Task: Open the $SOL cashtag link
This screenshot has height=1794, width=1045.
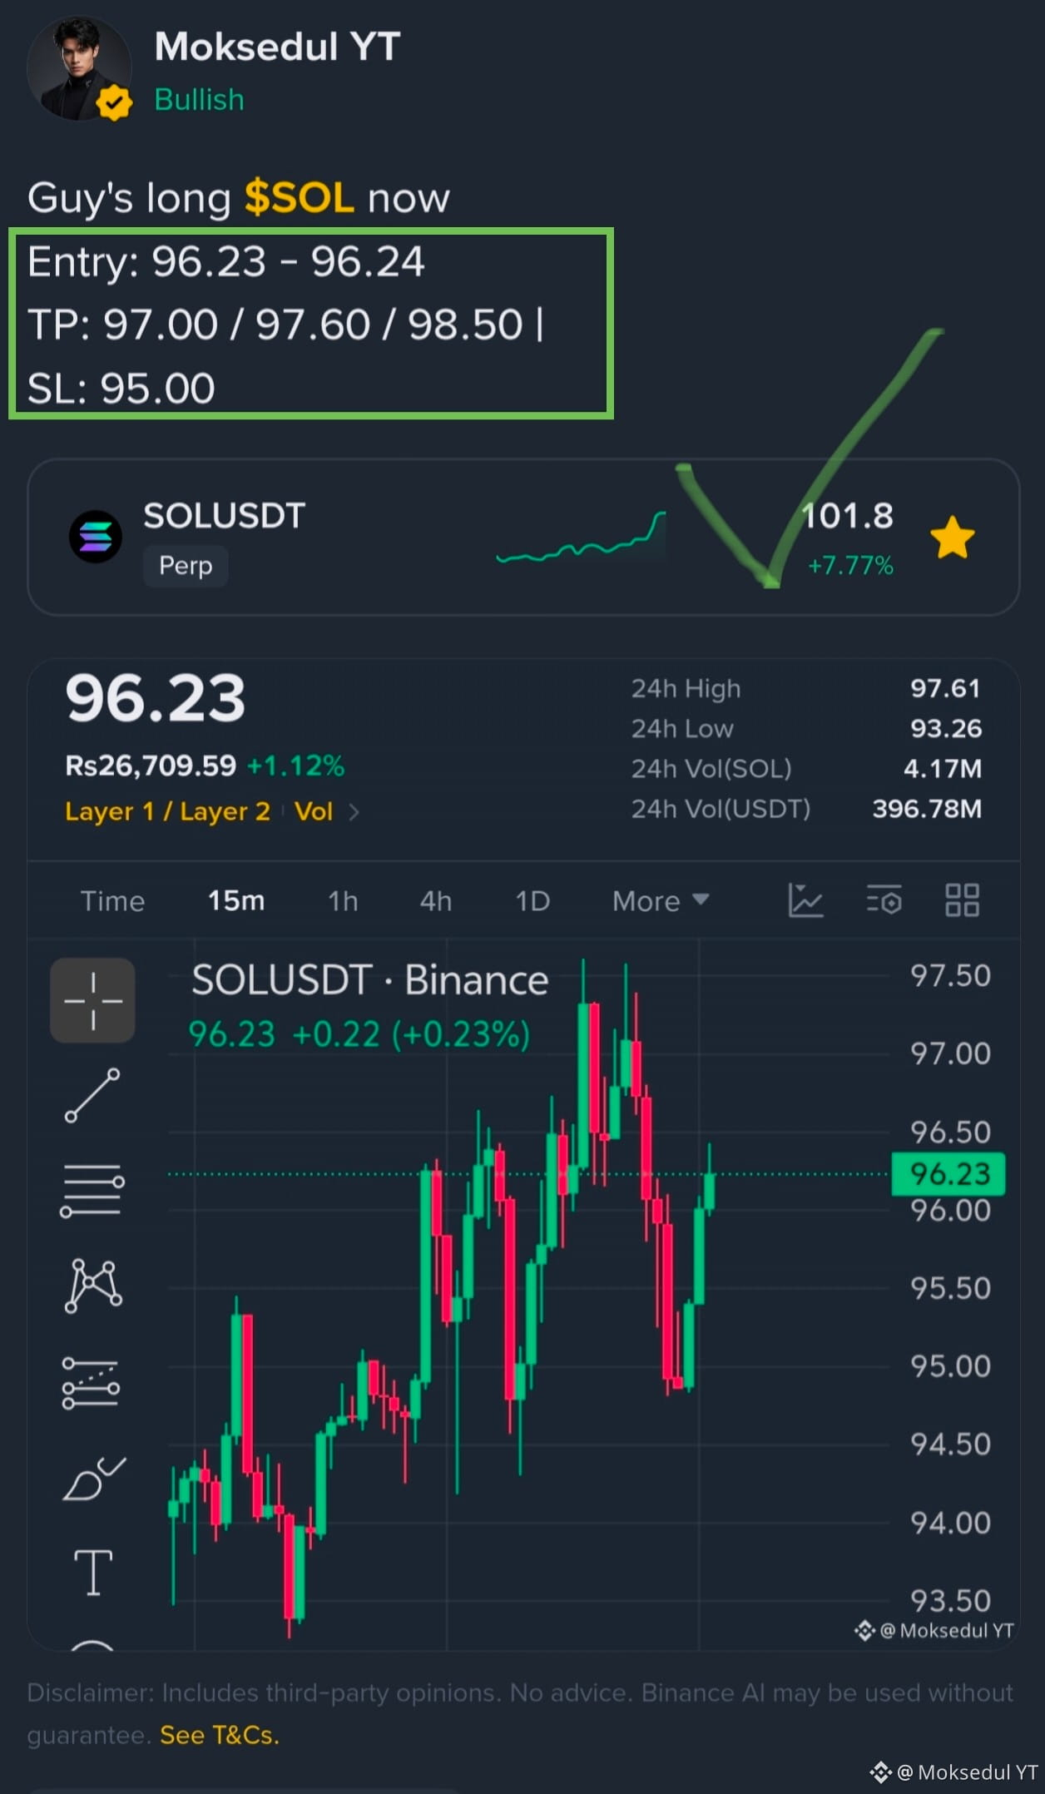Action: tap(299, 198)
